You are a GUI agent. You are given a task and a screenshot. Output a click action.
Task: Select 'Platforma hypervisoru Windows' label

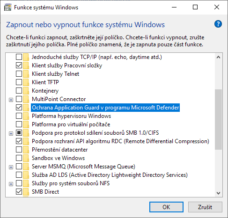tap(71, 116)
